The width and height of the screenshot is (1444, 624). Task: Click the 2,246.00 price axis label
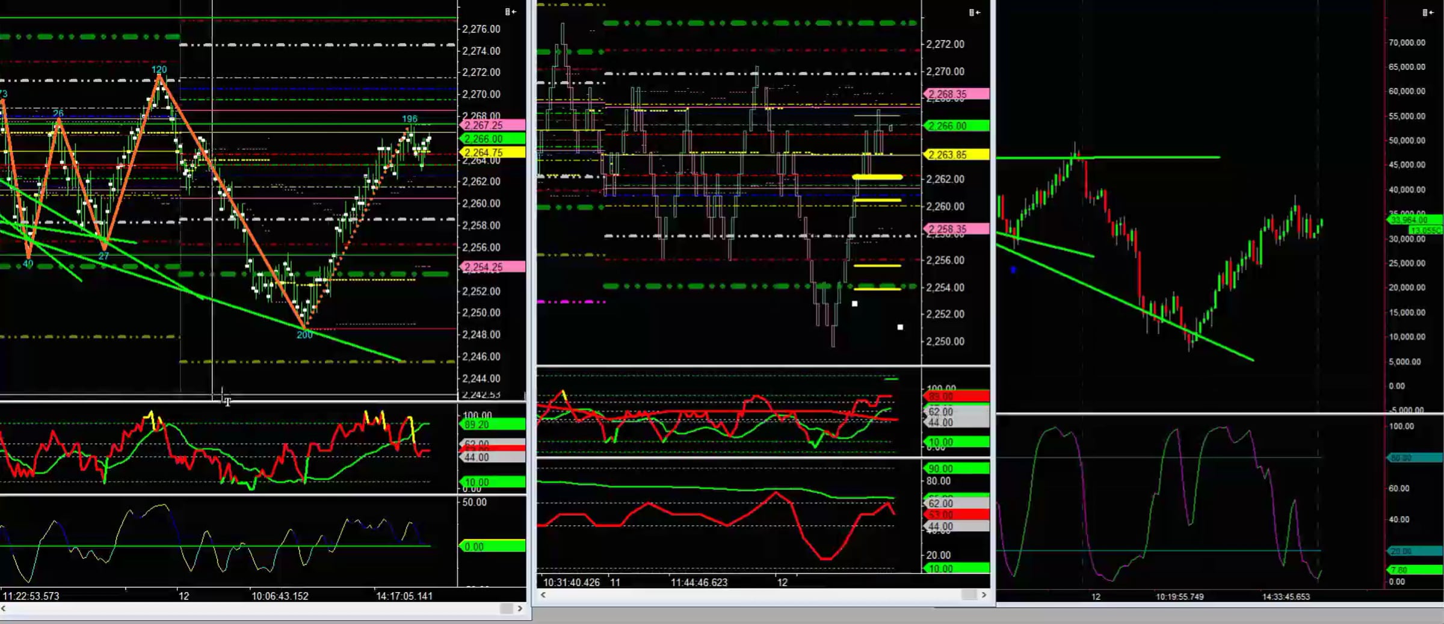click(x=481, y=356)
